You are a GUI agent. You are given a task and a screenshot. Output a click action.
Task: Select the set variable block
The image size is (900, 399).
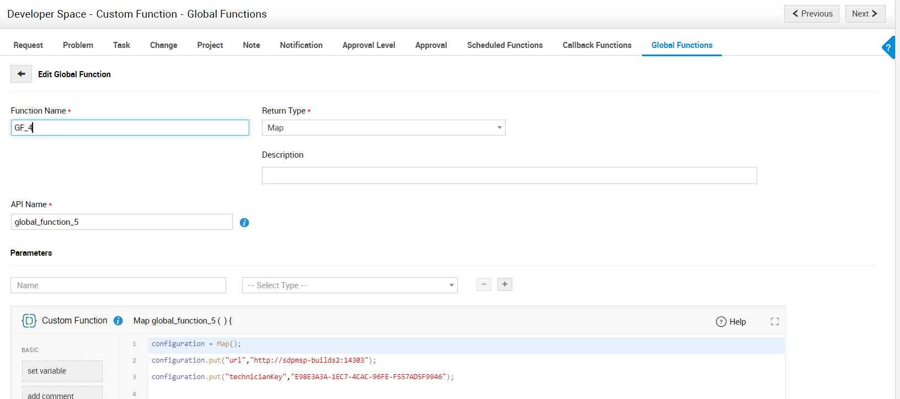click(62, 371)
